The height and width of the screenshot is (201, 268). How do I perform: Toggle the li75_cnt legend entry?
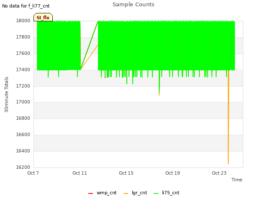167,193
